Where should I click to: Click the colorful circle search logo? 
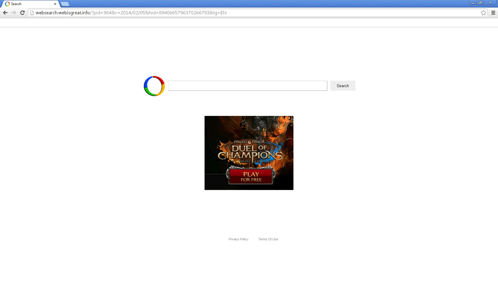tap(154, 86)
